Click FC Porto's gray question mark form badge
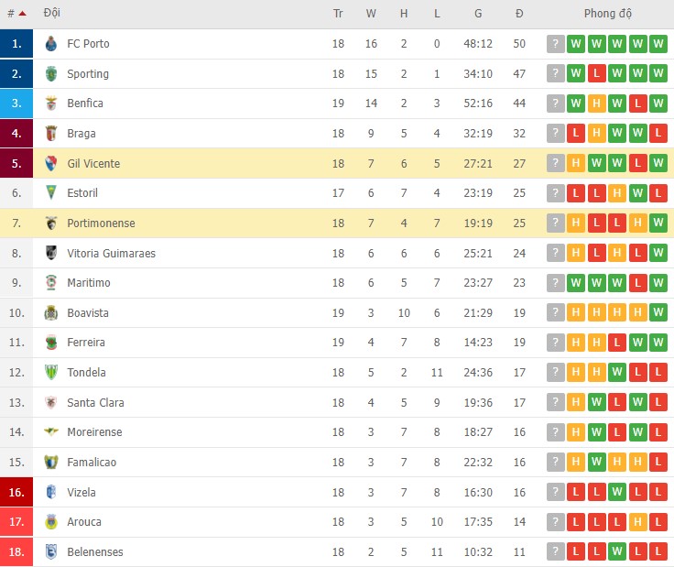The image size is (674, 567). [556, 44]
